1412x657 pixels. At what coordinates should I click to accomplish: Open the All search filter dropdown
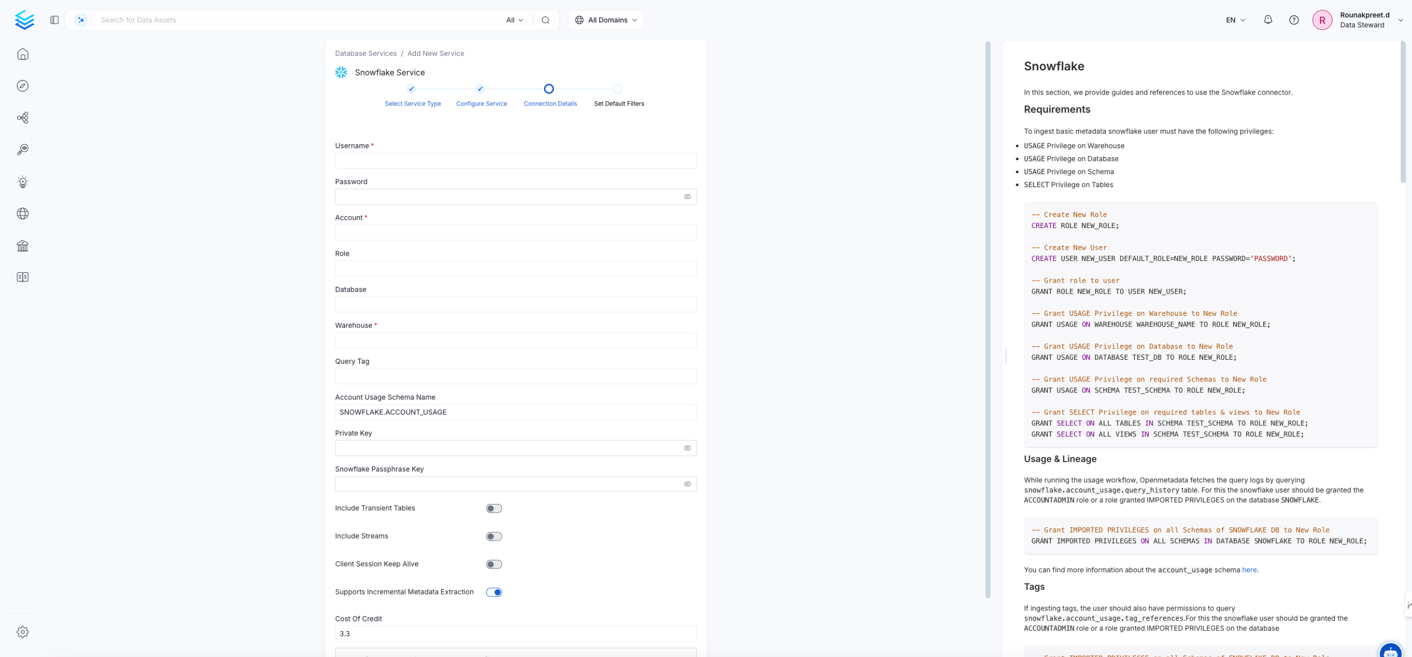514,20
